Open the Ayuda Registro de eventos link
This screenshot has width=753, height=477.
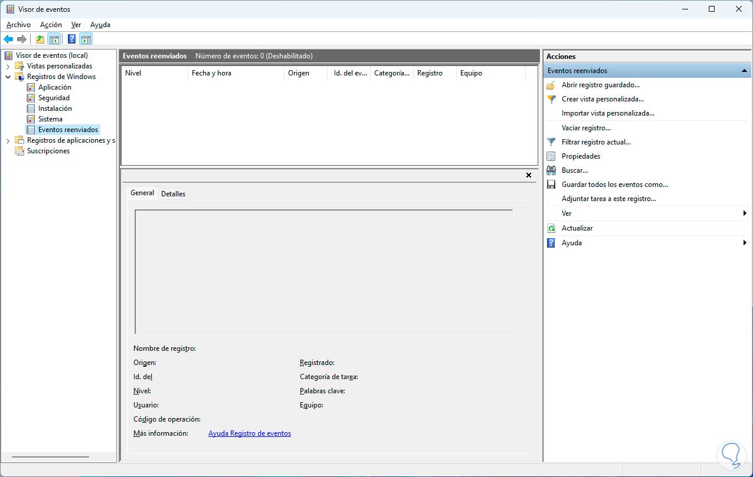(250, 433)
